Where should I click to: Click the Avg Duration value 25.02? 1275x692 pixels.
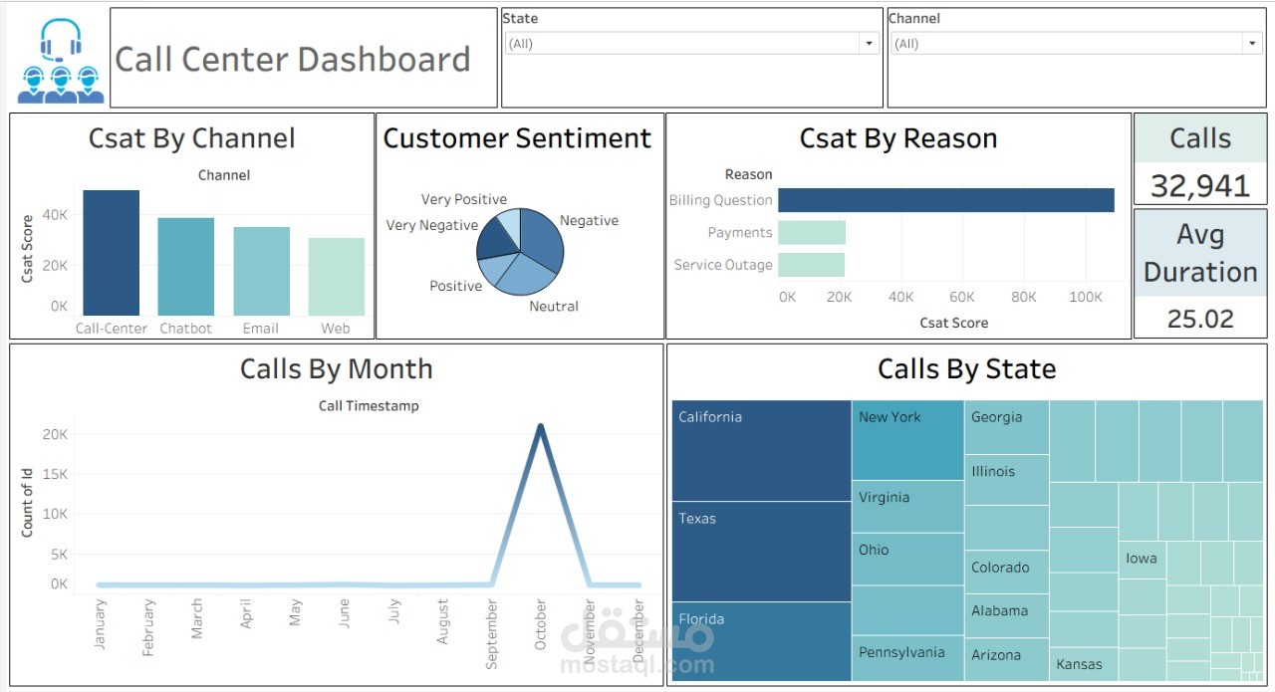1200,319
